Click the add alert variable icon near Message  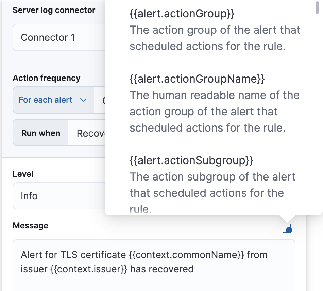[x=287, y=228]
